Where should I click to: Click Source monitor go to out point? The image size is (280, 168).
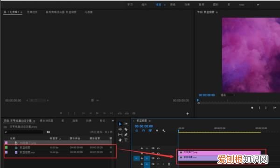[x=111, y=113]
